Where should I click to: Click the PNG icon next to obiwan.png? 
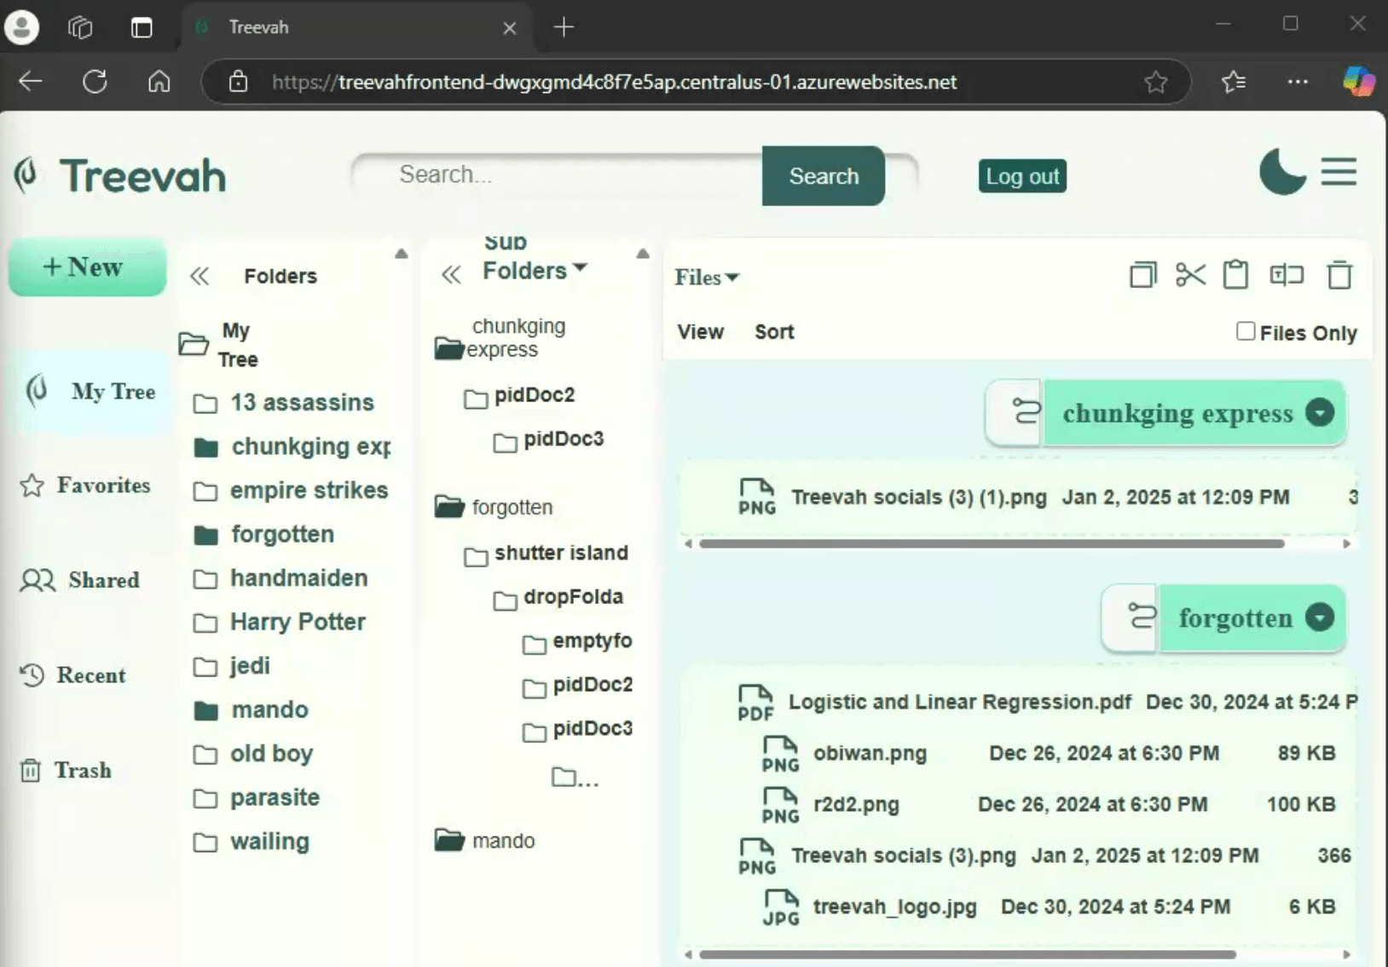[x=780, y=755]
